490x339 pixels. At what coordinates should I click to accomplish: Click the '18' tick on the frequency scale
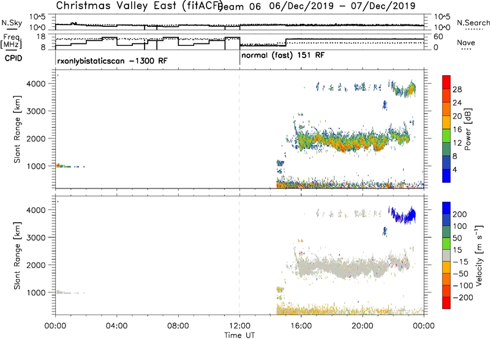42,37
